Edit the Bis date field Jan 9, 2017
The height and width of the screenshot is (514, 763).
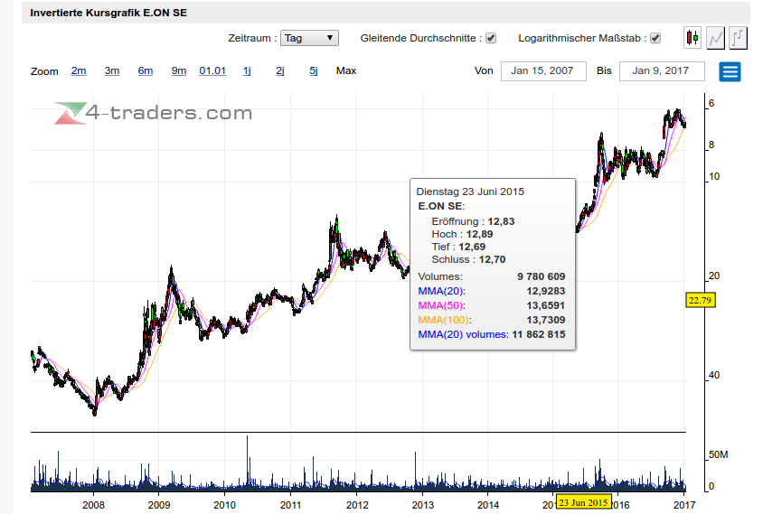point(662,71)
